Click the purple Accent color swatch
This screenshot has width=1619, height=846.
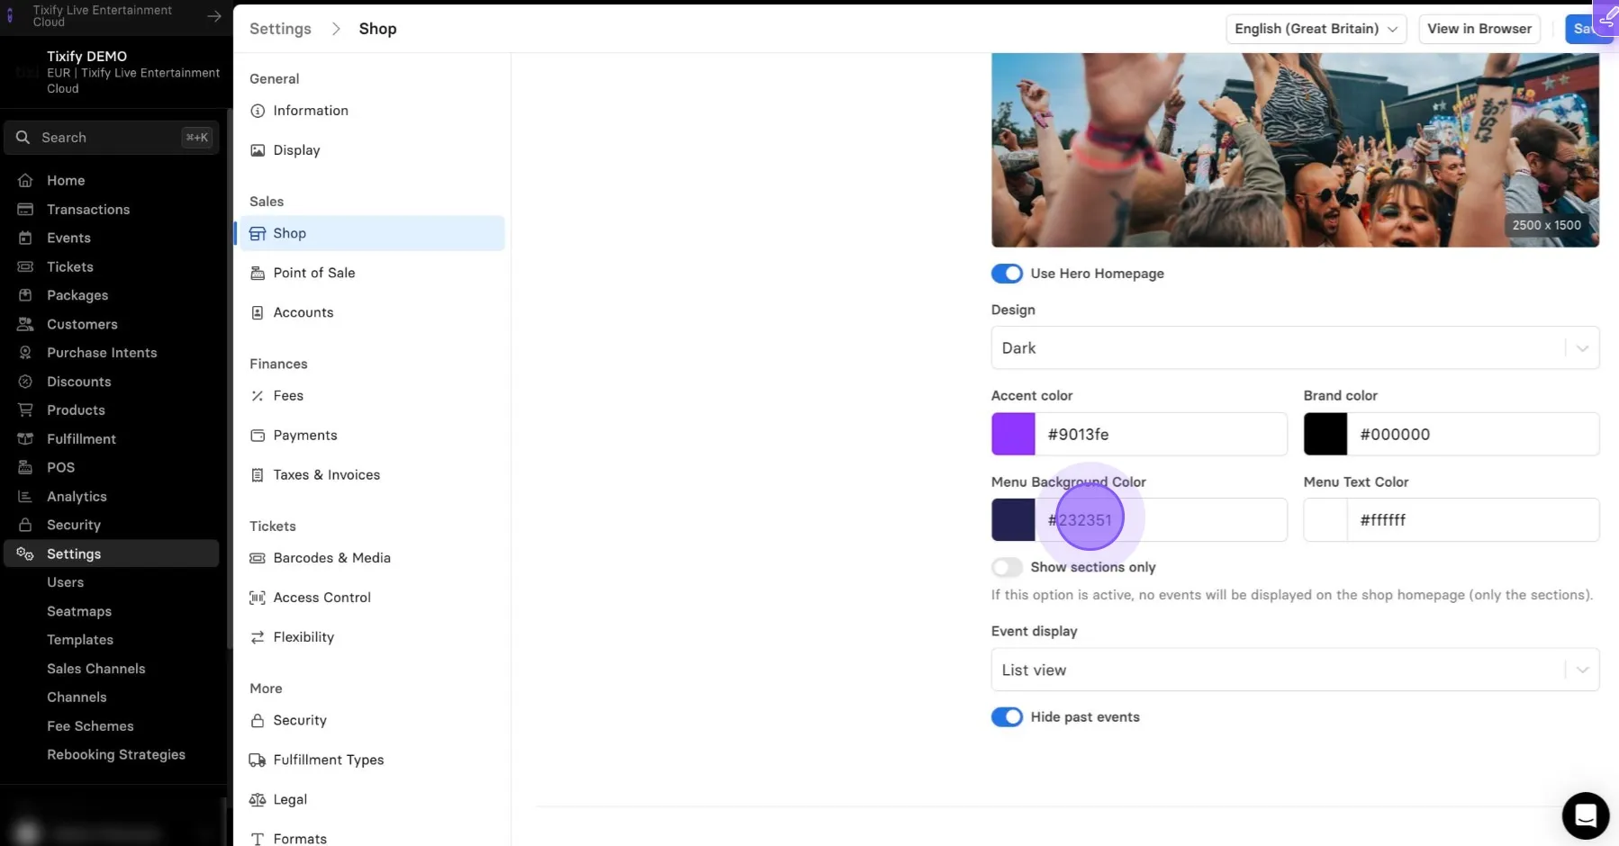pyautogui.click(x=1013, y=434)
